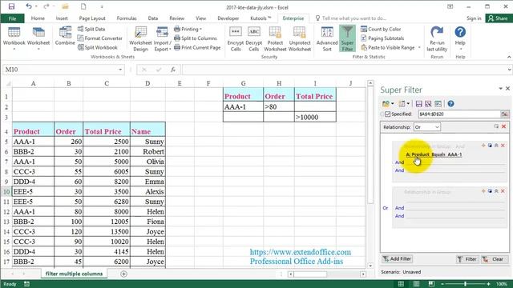Open the Worksheet tools in the ribbon
513x288 pixels.
(x=38, y=38)
